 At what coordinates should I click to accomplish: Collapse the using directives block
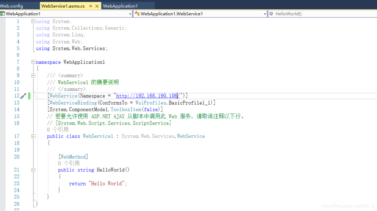33,21
